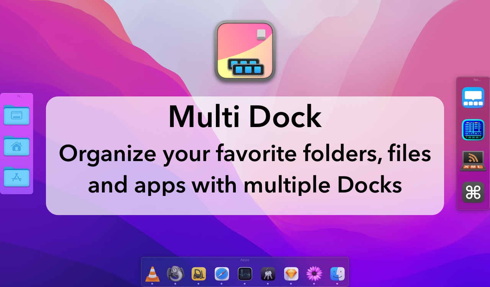This screenshot has height=287, width=490.
Task: Open the Applications folder in left dock
Action: (17, 177)
